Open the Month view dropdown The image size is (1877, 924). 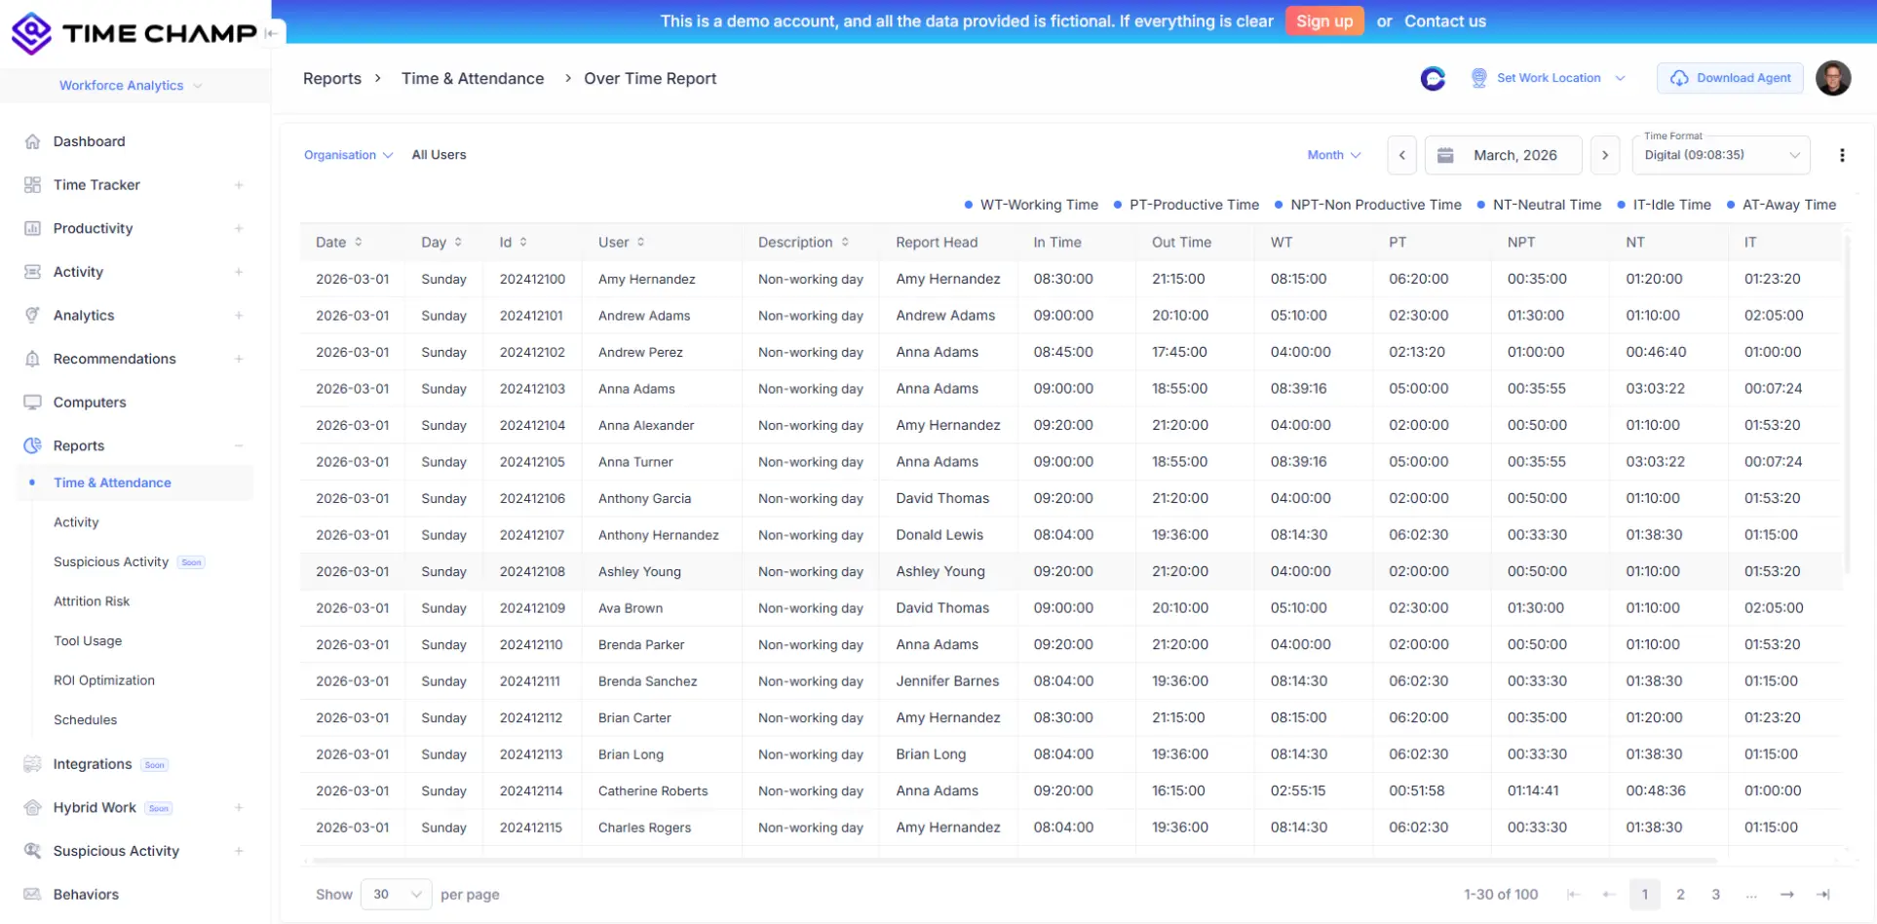[1334, 155]
